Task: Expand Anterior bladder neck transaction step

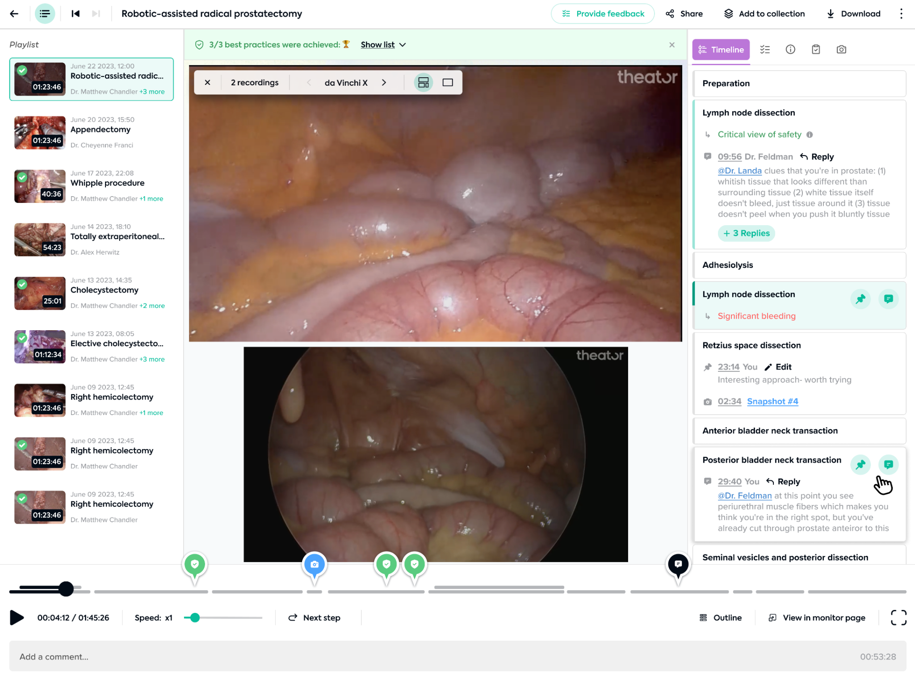Action: (x=799, y=431)
